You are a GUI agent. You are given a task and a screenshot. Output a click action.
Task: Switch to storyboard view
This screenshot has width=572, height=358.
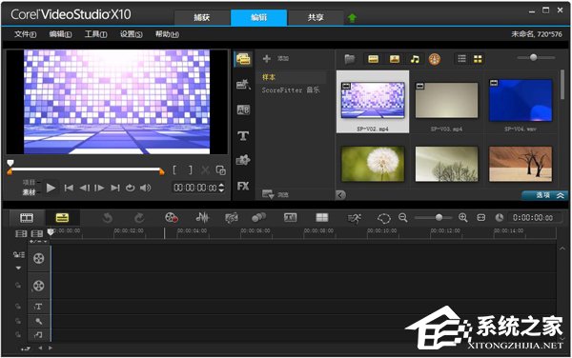27,218
